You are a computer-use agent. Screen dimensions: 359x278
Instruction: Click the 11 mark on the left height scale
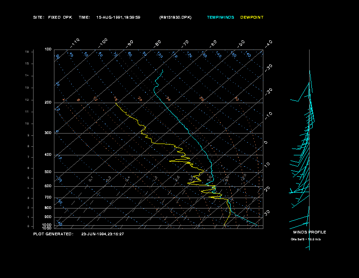(x=27, y=112)
